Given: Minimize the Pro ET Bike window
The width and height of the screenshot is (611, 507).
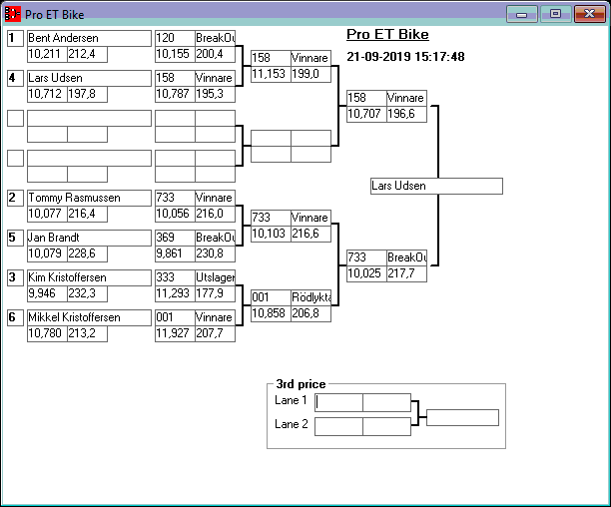Looking at the screenshot, I should tap(520, 14).
